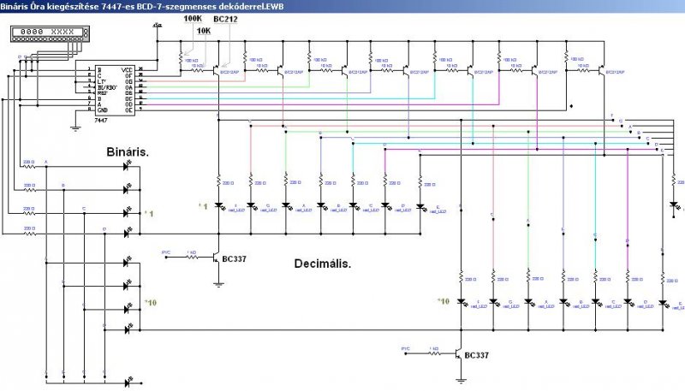Select the BC337 label under the *10 LED row
Screen dimensions: 685x391
pos(477,355)
